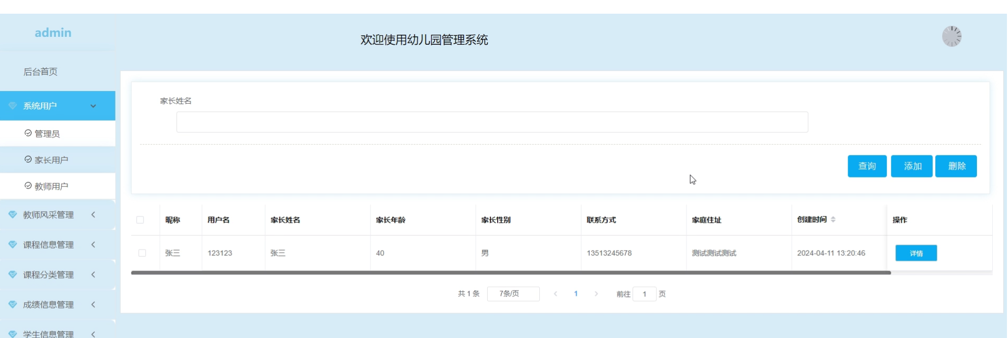Open the 课程分类管理 menu

click(x=57, y=275)
